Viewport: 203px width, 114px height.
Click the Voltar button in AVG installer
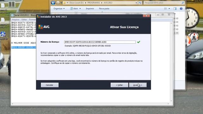tap(119, 85)
